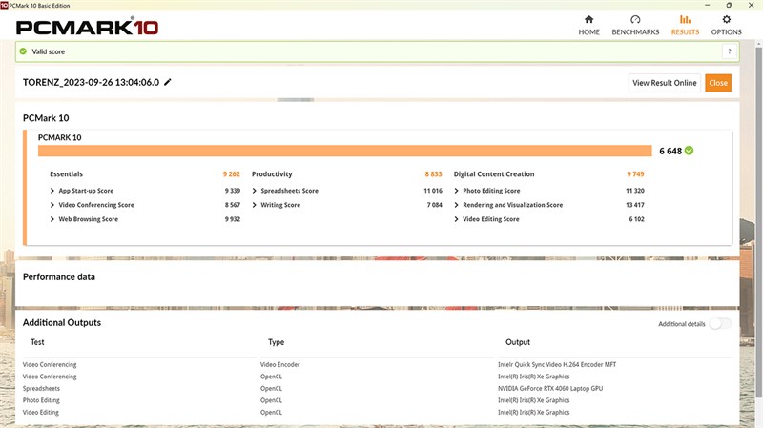This screenshot has height=428, width=763.
Task: Click the Type column header
Action: click(276, 342)
